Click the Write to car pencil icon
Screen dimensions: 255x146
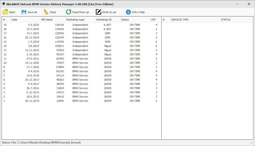point(98,12)
